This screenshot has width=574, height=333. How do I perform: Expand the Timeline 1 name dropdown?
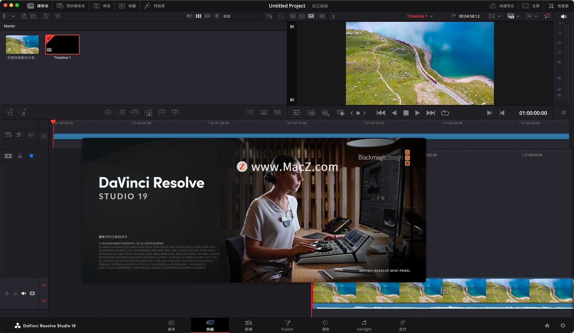tap(431, 16)
